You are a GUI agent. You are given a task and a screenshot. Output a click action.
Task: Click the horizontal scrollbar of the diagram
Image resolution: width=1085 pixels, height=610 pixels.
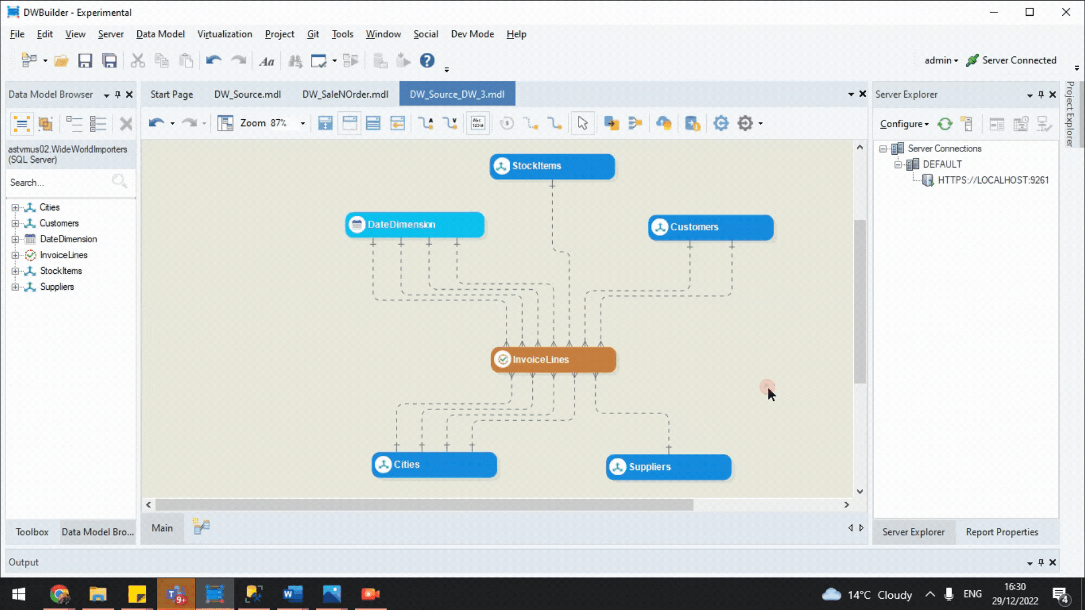pyautogui.click(x=424, y=504)
